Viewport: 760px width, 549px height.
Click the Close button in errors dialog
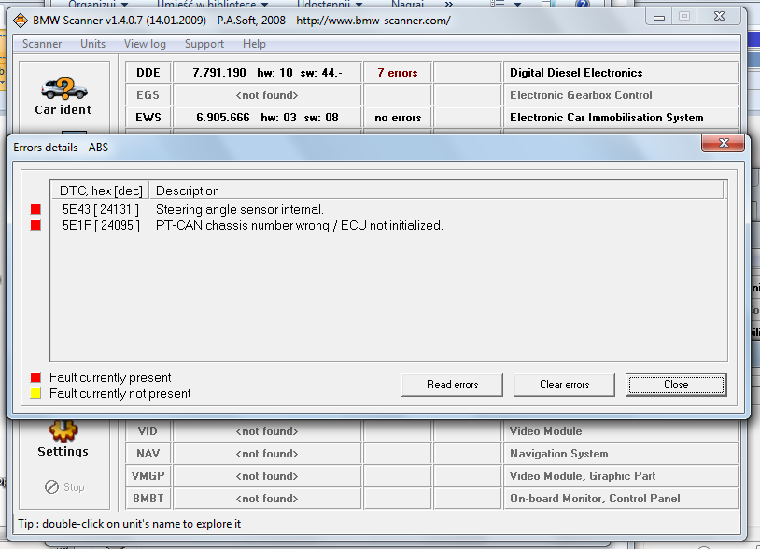click(x=676, y=385)
